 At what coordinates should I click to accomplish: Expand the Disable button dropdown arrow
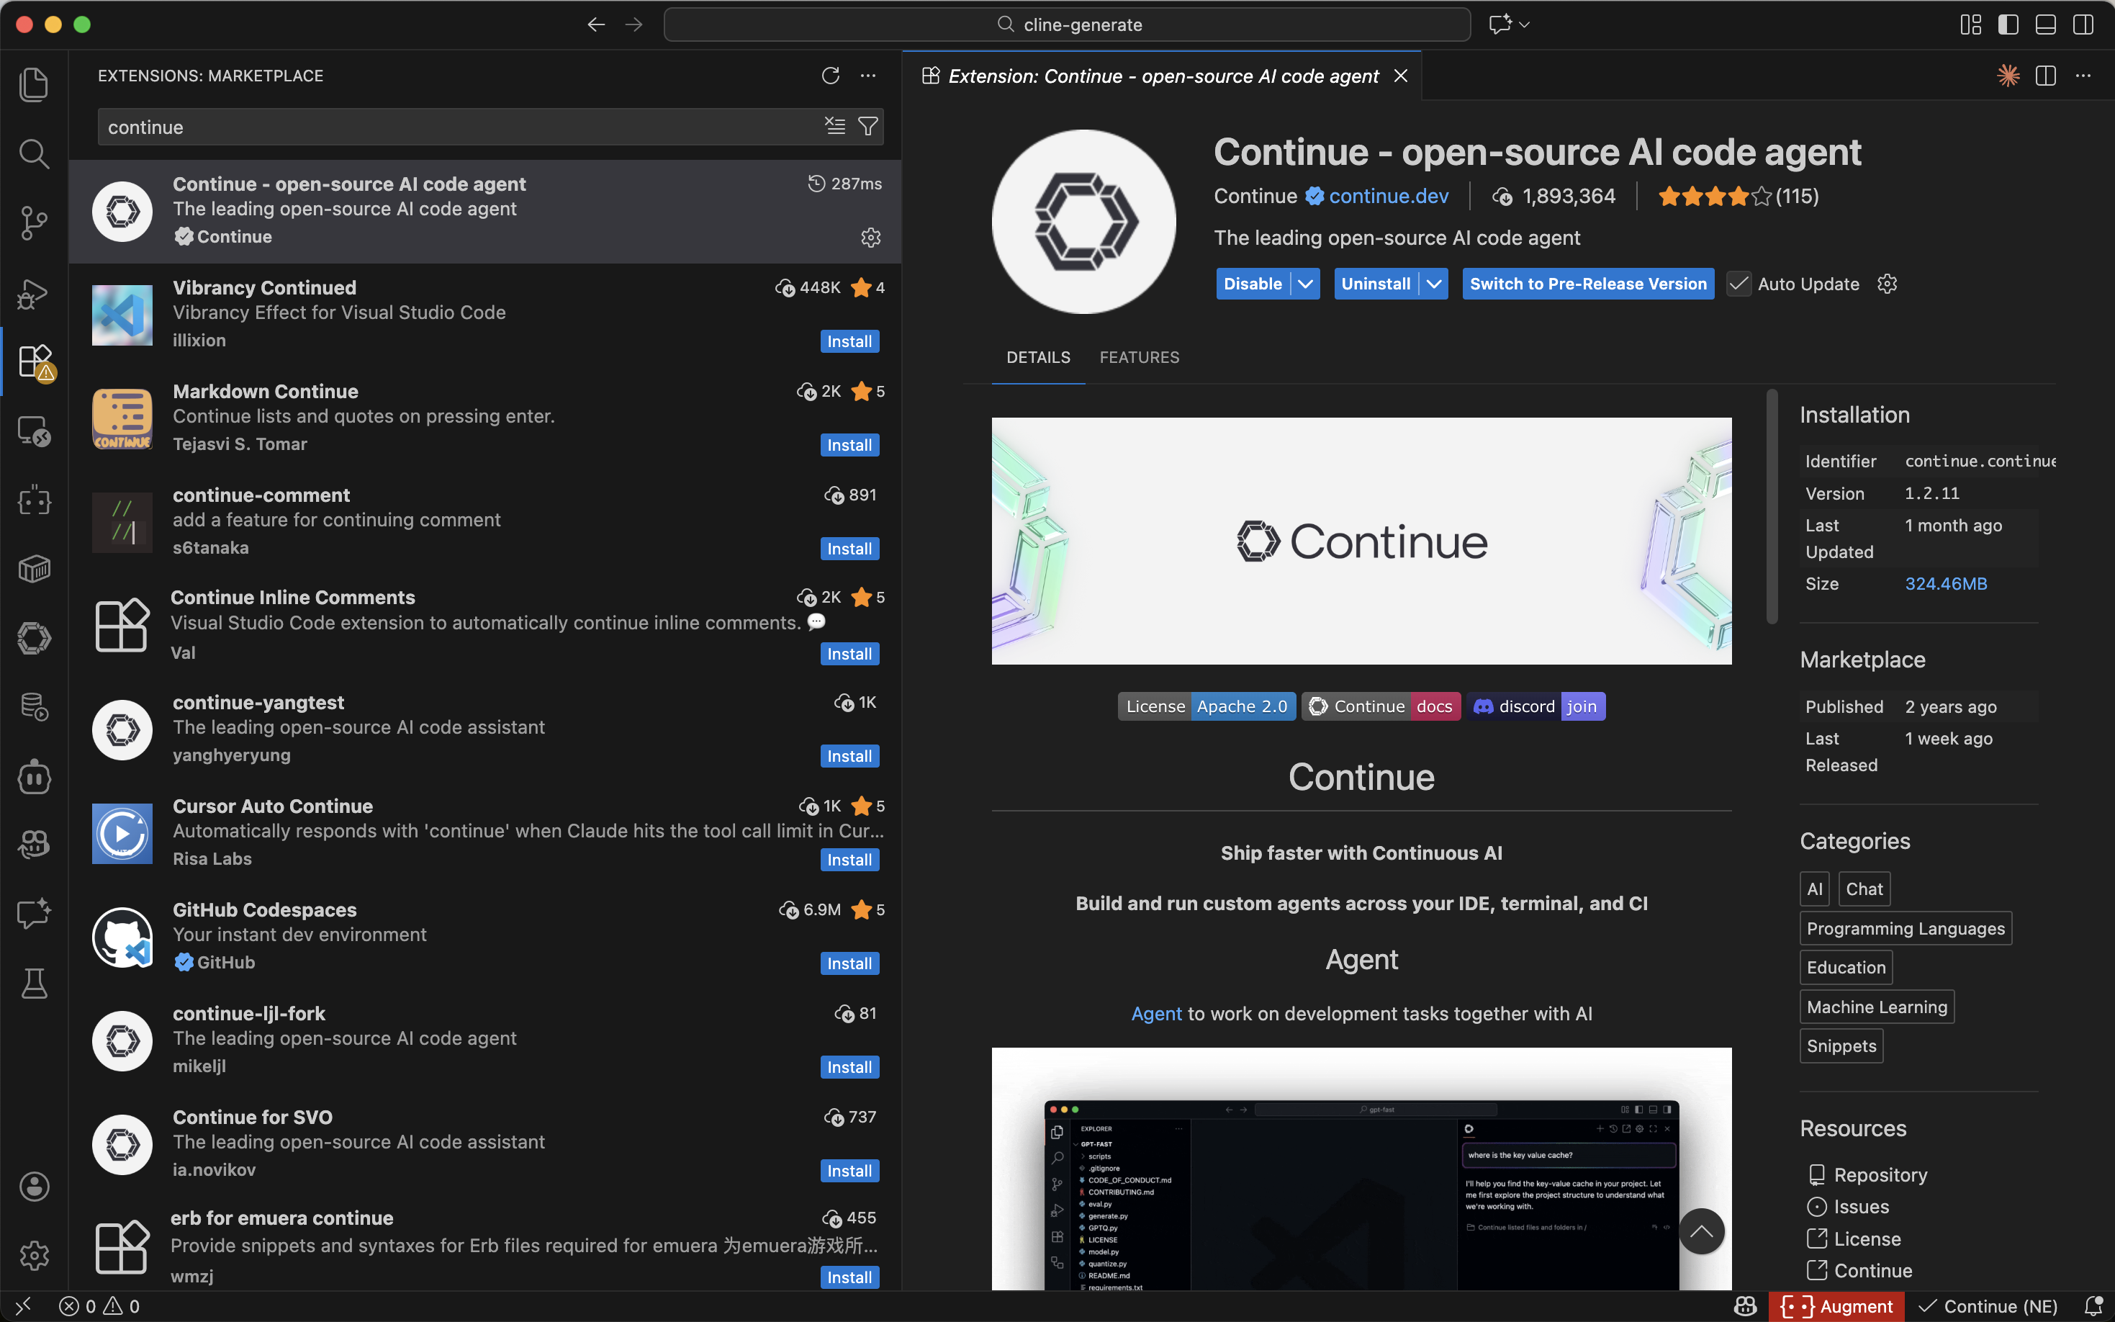(1305, 284)
